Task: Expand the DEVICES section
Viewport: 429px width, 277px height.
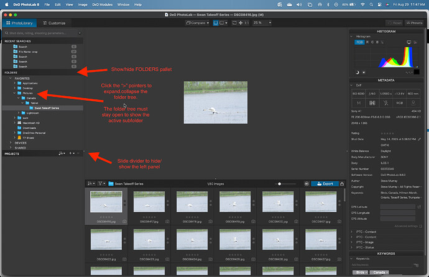Action: 11,143
